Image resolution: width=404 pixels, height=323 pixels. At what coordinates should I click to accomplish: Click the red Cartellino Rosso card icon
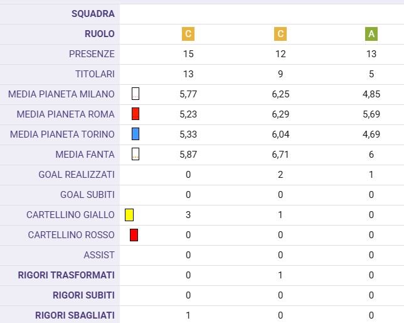pyautogui.click(x=134, y=235)
